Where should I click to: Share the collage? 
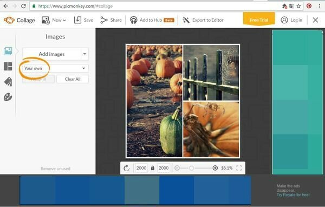[111, 20]
